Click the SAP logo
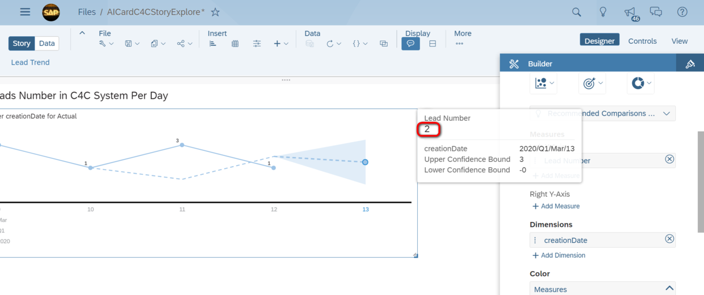 [51, 12]
